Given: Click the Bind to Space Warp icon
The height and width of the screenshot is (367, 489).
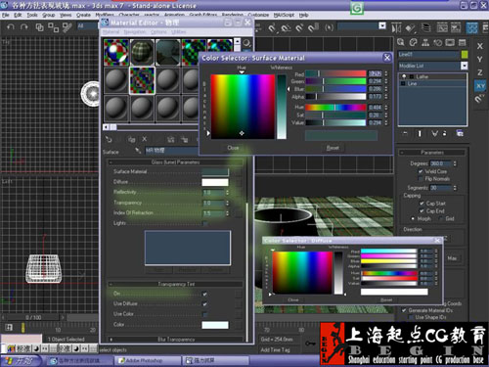Looking at the screenshot, I should 67,27.
